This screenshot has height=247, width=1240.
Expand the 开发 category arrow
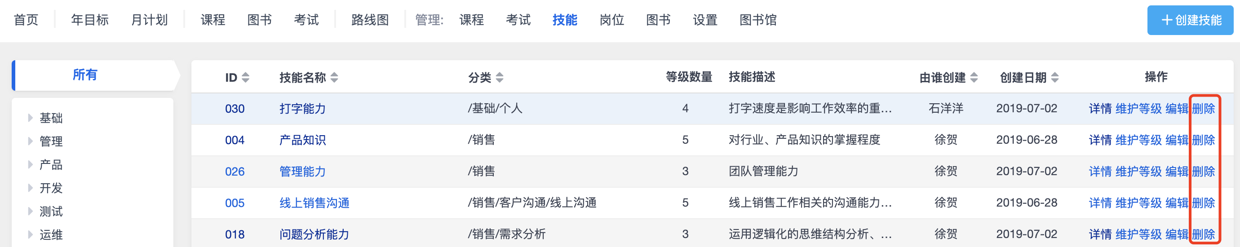31,188
